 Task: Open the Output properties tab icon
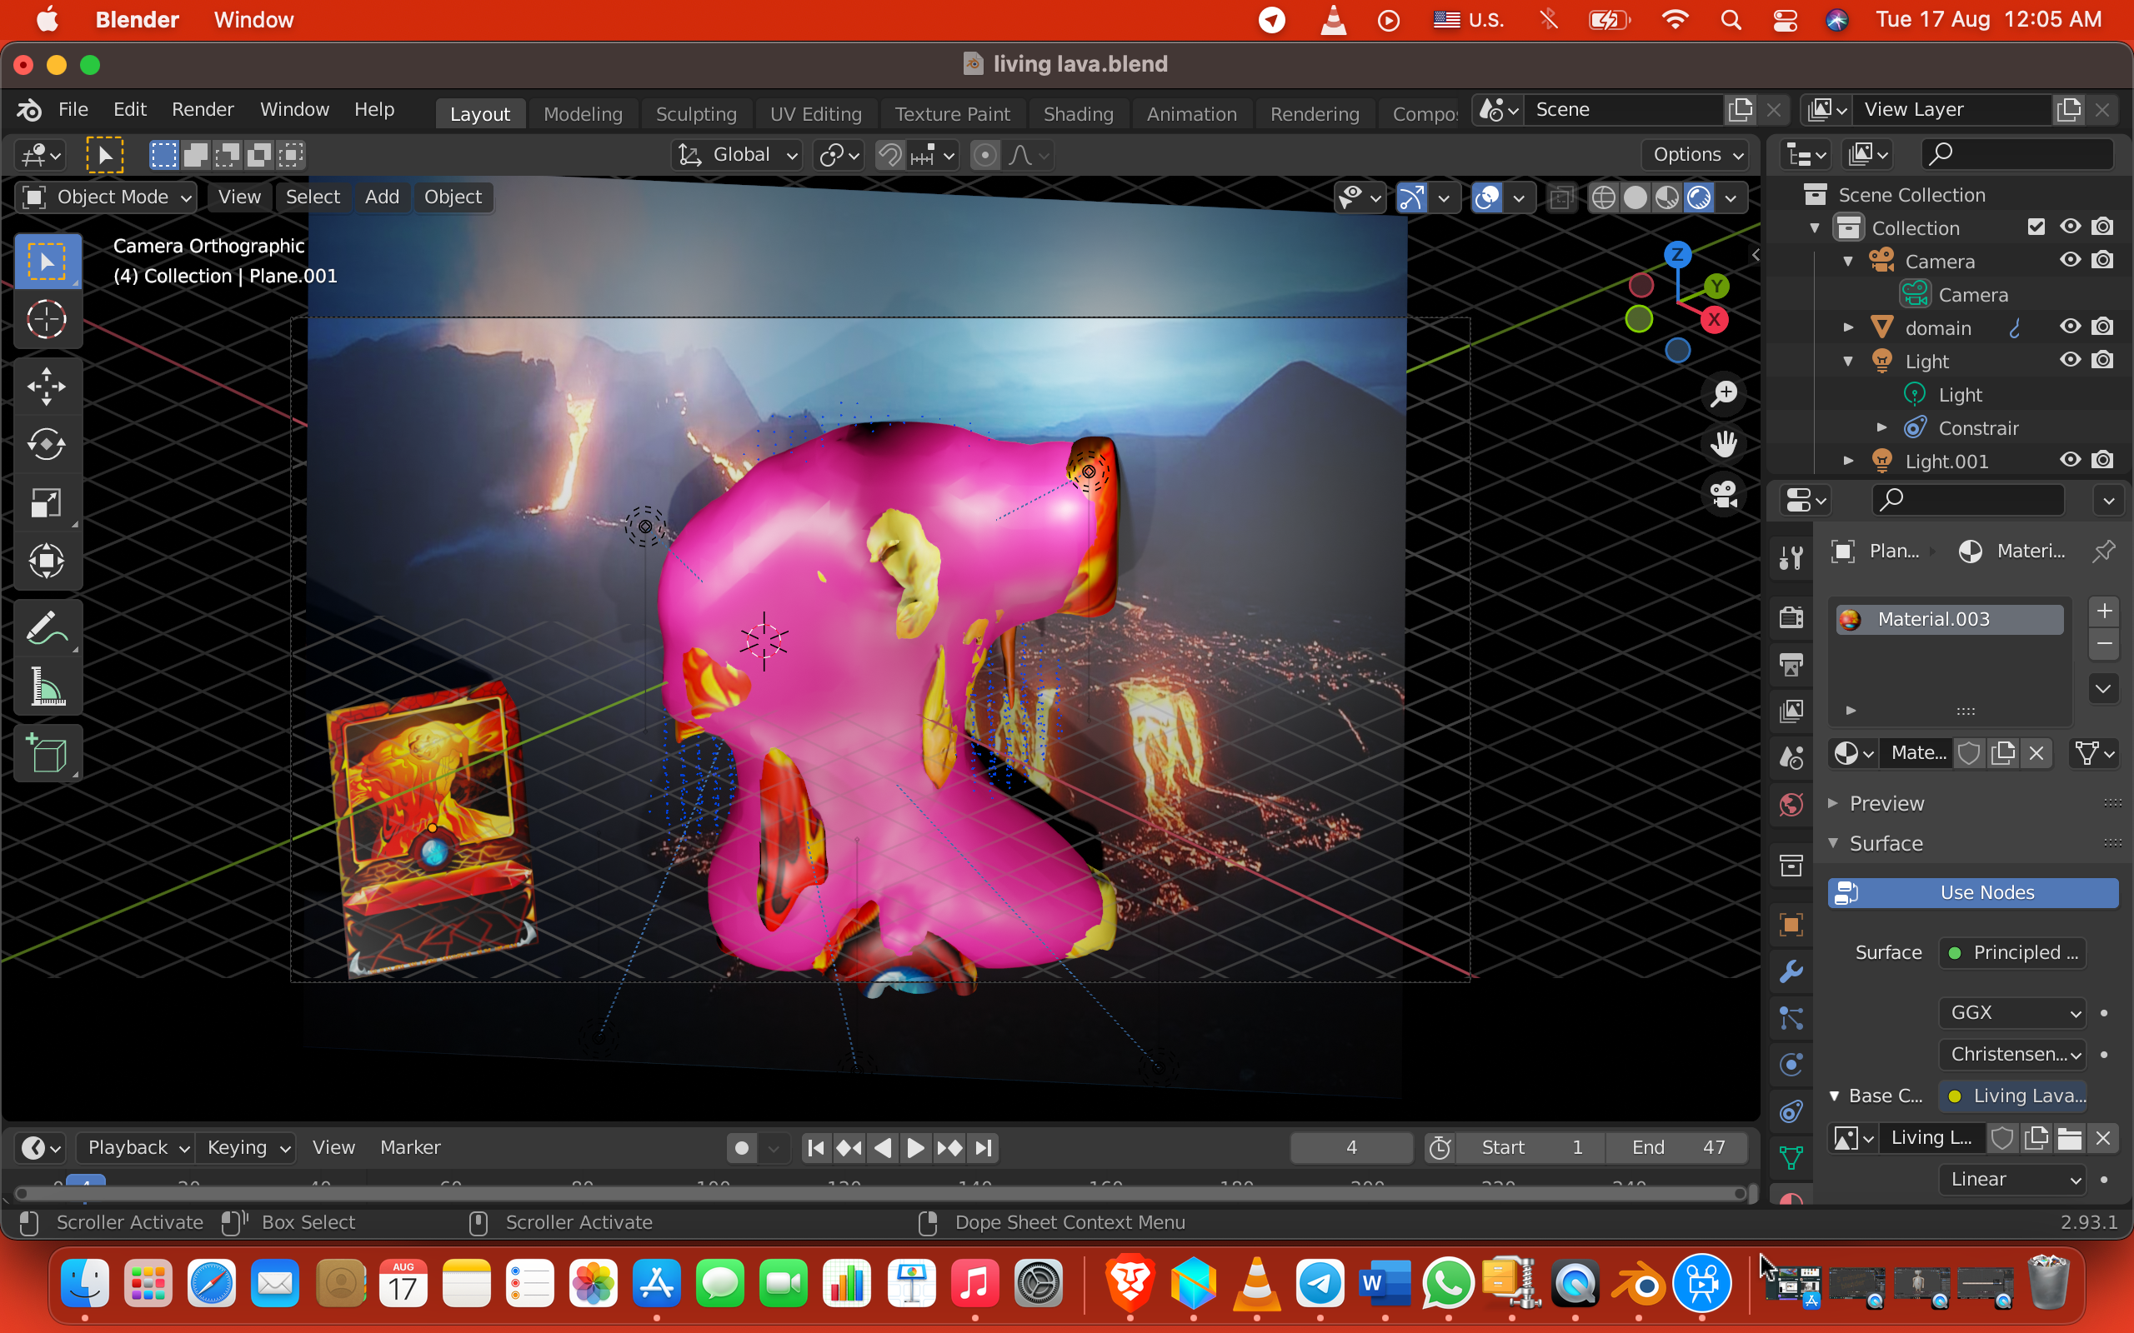coord(1791,664)
